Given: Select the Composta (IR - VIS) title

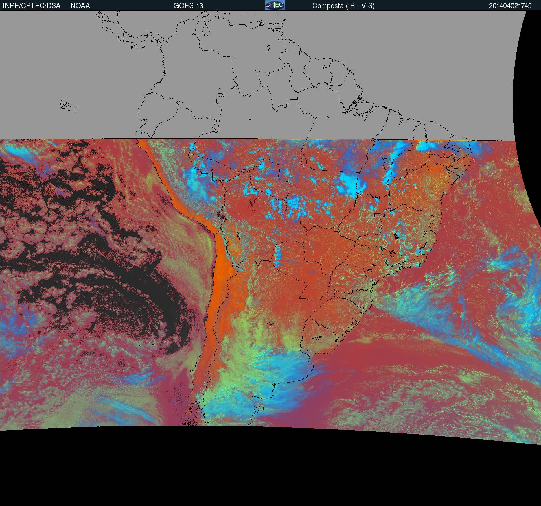Looking at the screenshot, I should [x=343, y=6].
